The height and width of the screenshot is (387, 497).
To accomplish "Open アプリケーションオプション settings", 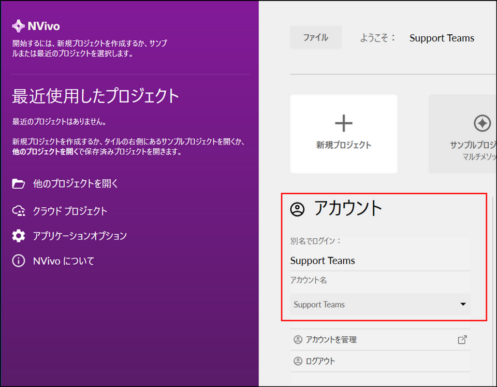I will pyautogui.click(x=80, y=236).
